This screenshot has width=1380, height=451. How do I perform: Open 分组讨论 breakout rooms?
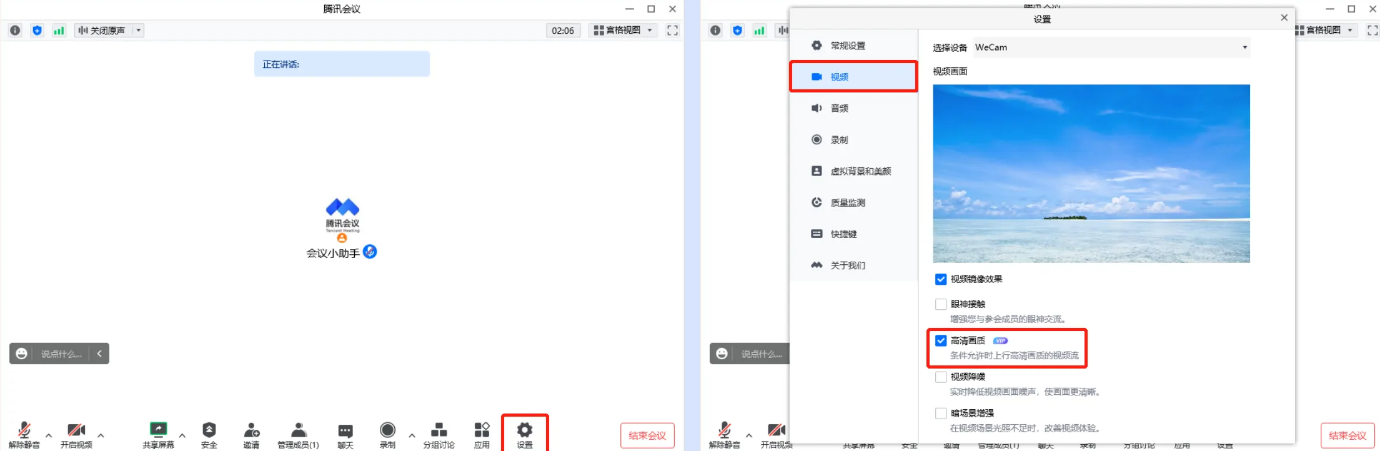[x=439, y=435]
